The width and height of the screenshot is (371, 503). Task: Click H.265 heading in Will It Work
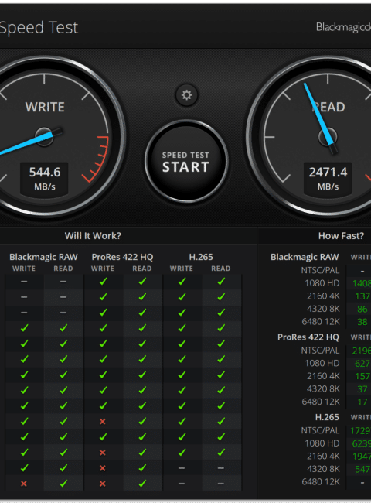tap(201, 257)
